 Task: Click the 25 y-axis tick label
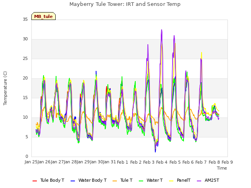(x=25, y=59)
